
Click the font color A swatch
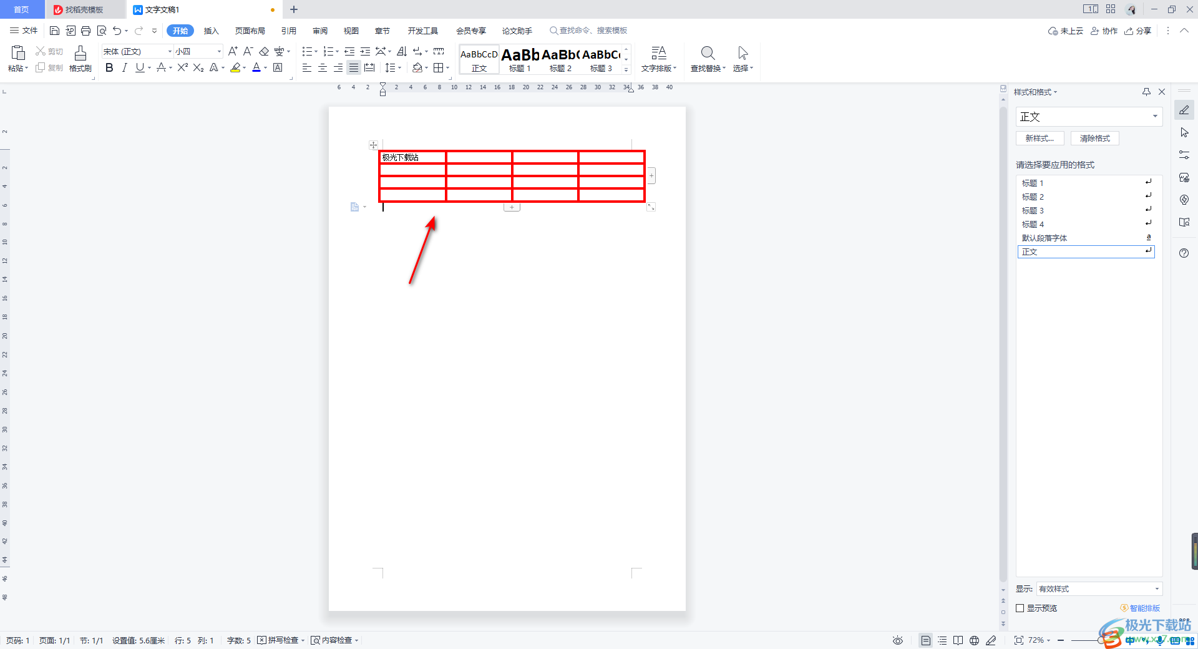(x=256, y=67)
